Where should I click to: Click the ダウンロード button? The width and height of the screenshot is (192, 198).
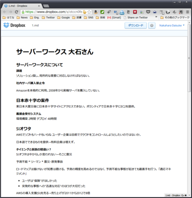point(136,26)
